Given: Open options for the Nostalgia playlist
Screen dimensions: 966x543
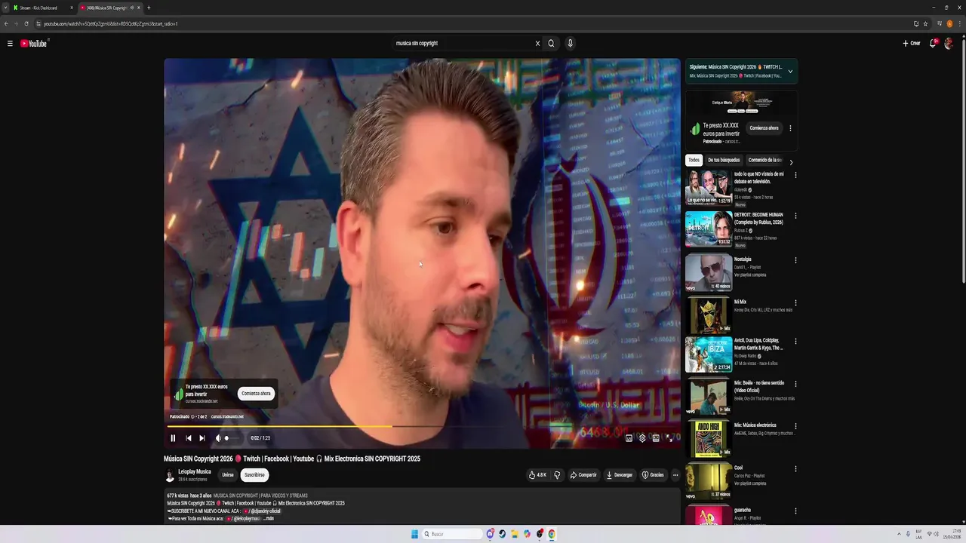Looking at the screenshot, I should pos(795,260).
